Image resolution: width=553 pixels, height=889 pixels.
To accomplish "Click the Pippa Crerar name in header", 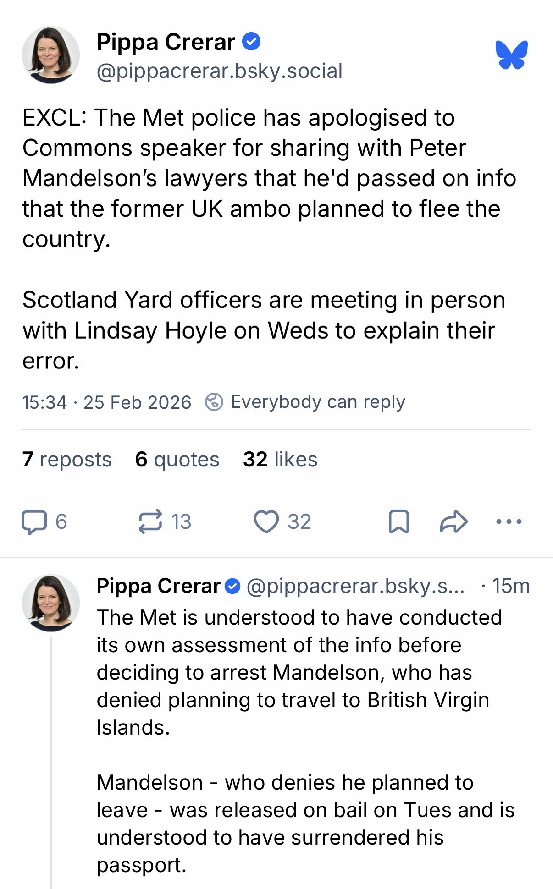I will point(166,42).
